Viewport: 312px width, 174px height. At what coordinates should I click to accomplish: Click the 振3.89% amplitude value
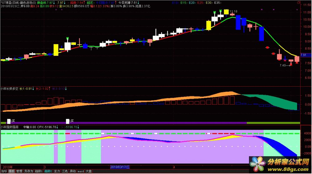pos(116,6)
